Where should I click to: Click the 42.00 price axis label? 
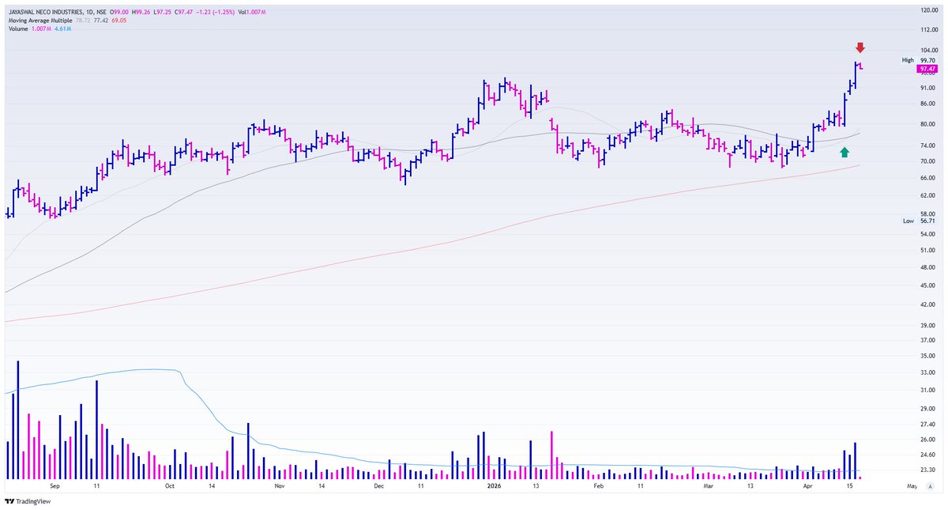(928, 304)
